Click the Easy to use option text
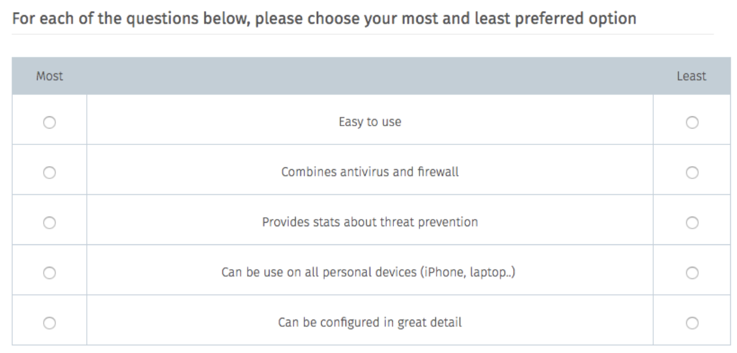Image resolution: width=737 pixels, height=353 pixels. click(x=370, y=123)
